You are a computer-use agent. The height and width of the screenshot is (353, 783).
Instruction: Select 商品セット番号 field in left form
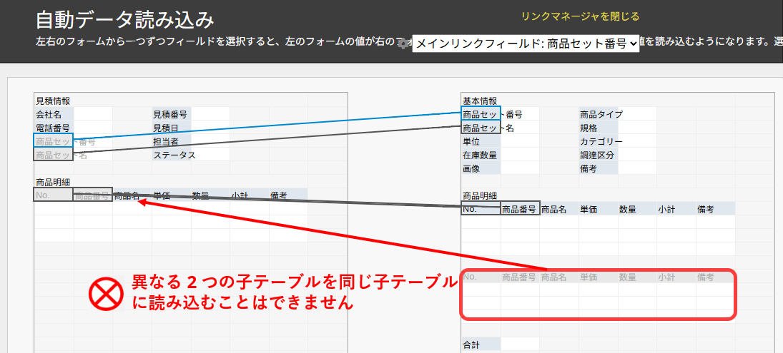pyautogui.click(x=54, y=141)
